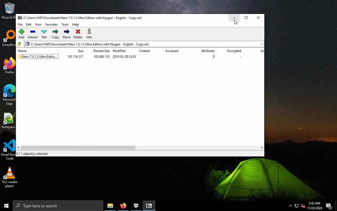337x211 pixels.
Task: Open Firefox from the taskbar
Action: pyautogui.click(x=123, y=206)
